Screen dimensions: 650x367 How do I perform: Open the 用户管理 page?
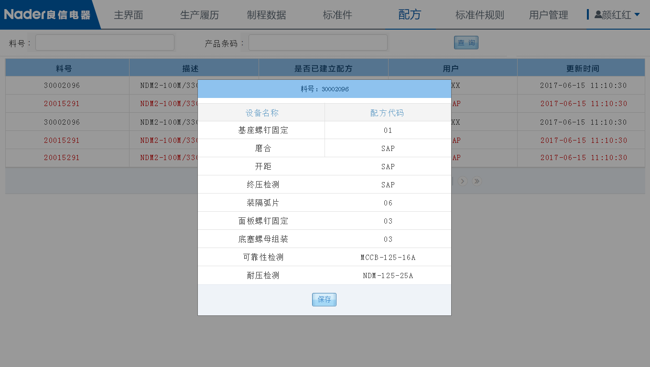pos(548,15)
